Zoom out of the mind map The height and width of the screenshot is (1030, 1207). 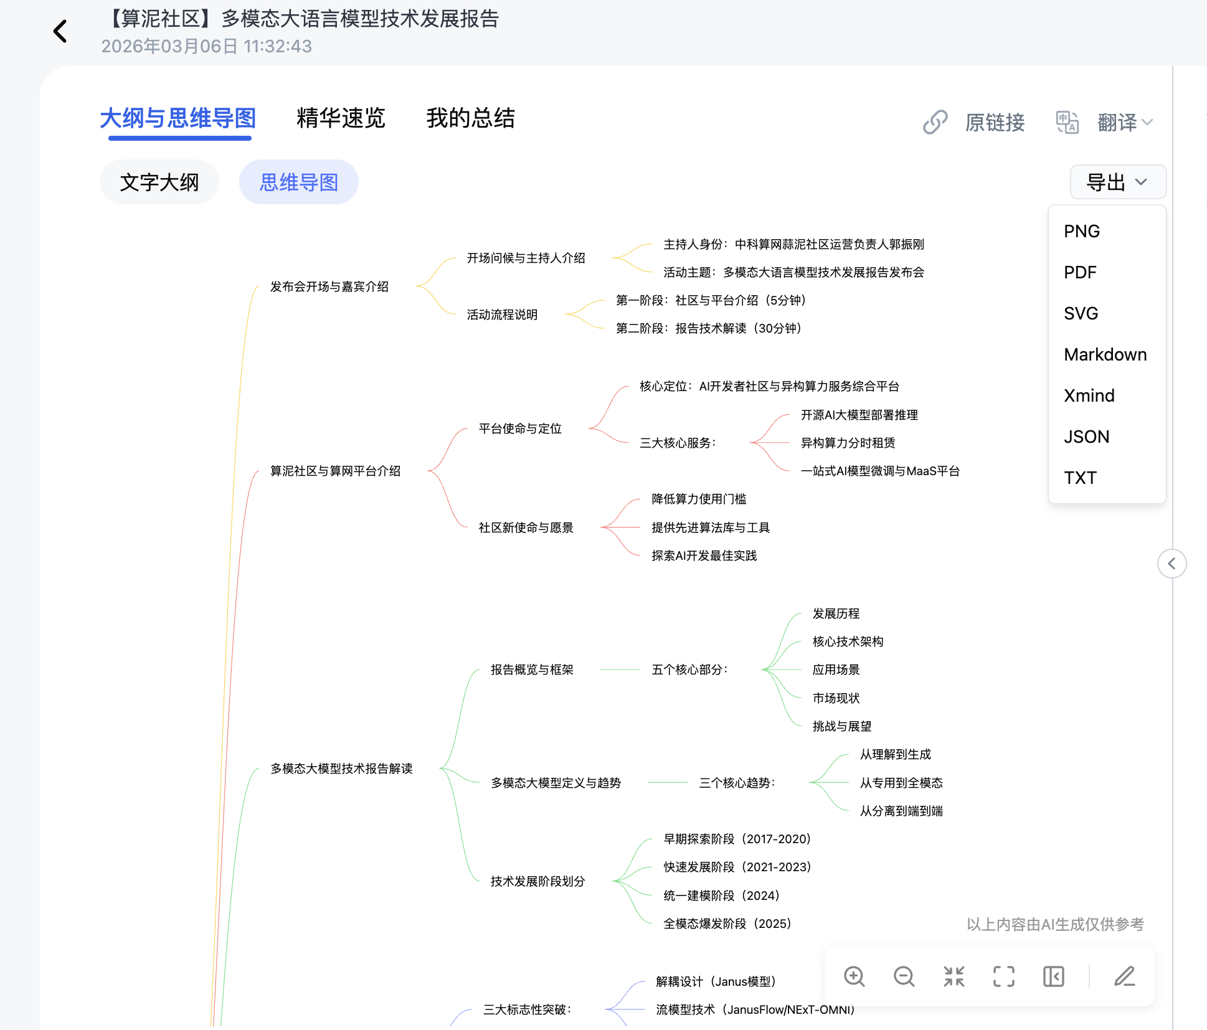tap(904, 976)
